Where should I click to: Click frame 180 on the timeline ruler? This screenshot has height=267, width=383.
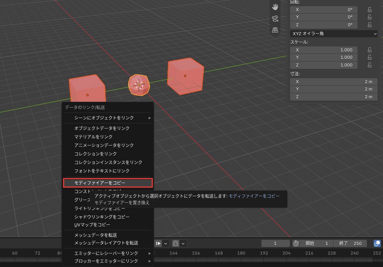pos(241,253)
